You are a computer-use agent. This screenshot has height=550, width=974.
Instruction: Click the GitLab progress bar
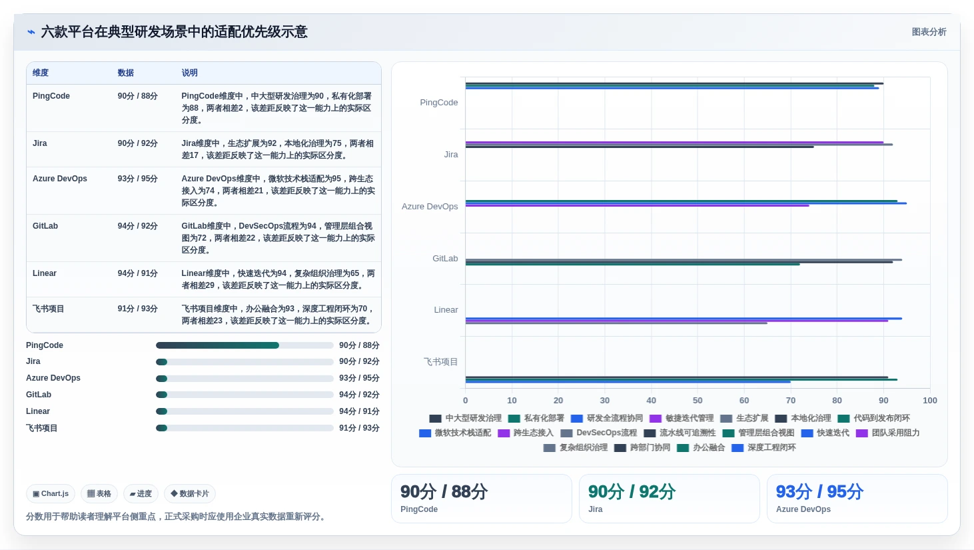(x=244, y=395)
